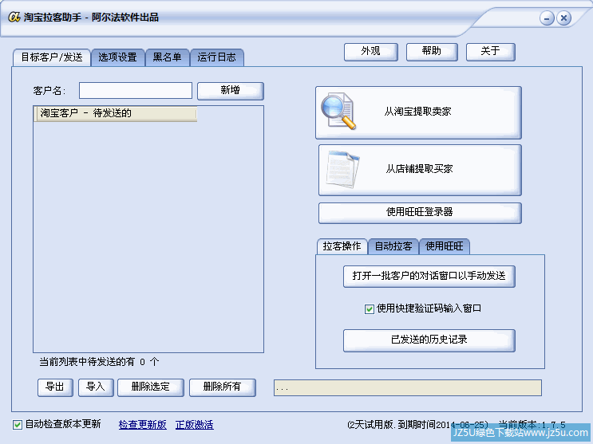
Task: Select the 拉客操作 sub-tab
Action: (342, 246)
